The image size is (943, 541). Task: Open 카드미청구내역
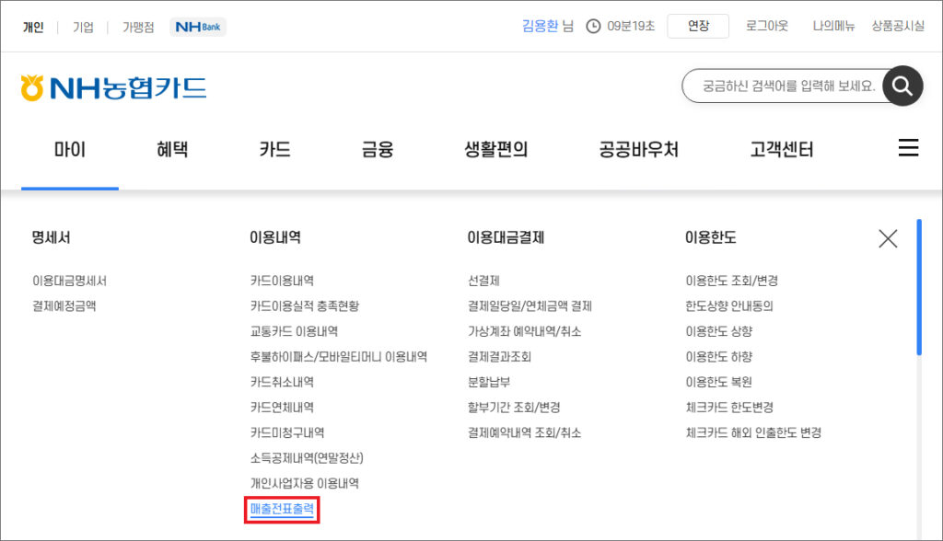(x=287, y=432)
